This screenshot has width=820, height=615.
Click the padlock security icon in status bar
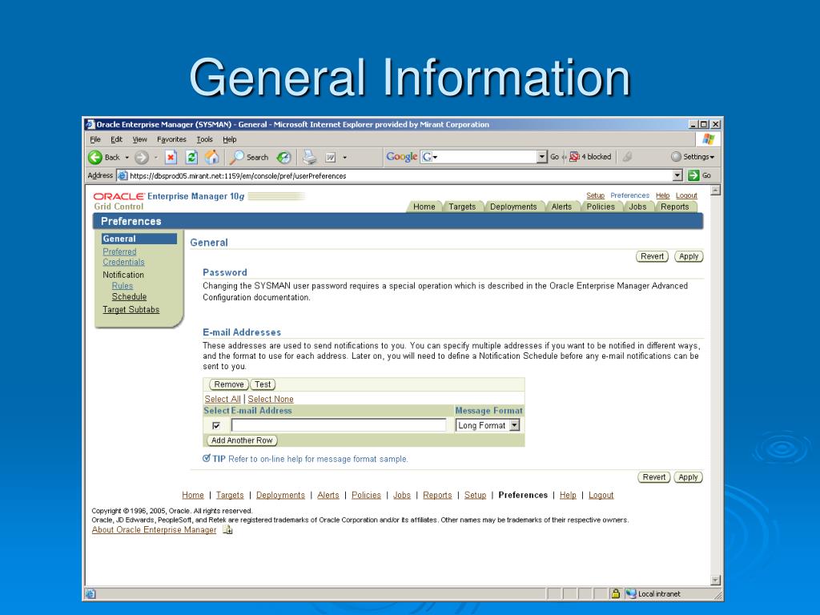pyautogui.click(x=616, y=593)
